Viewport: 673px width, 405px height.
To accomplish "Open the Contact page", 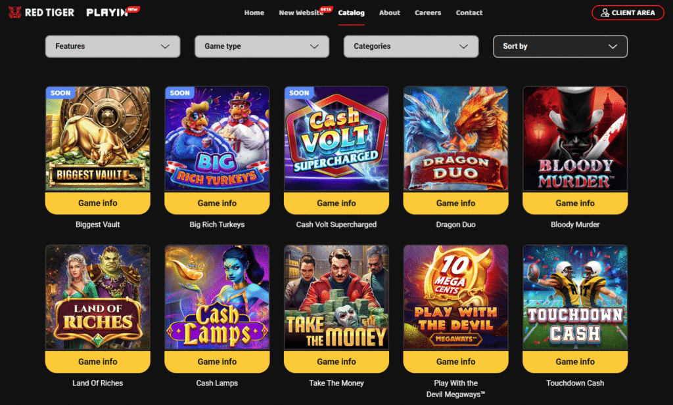I will [x=469, y=13].
